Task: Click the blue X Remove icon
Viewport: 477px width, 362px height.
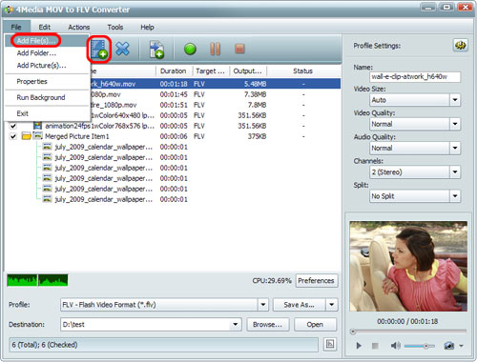Action: 122,49
